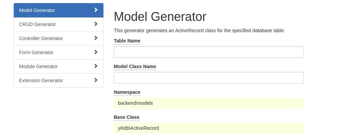Click the chevron arrow on Form Generator

click(x=96, y=52)
